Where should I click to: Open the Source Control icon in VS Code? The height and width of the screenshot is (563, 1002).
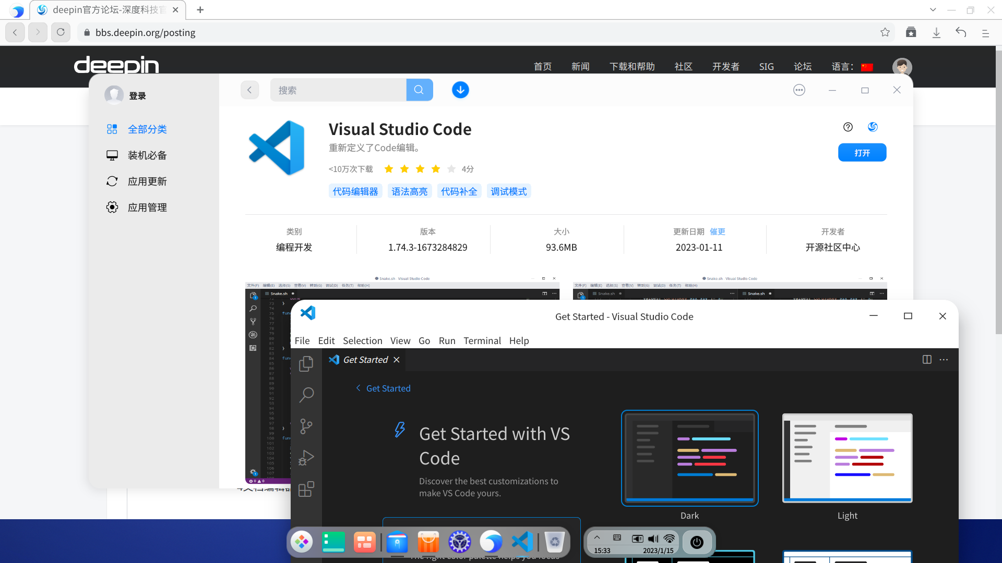point(306,426)
